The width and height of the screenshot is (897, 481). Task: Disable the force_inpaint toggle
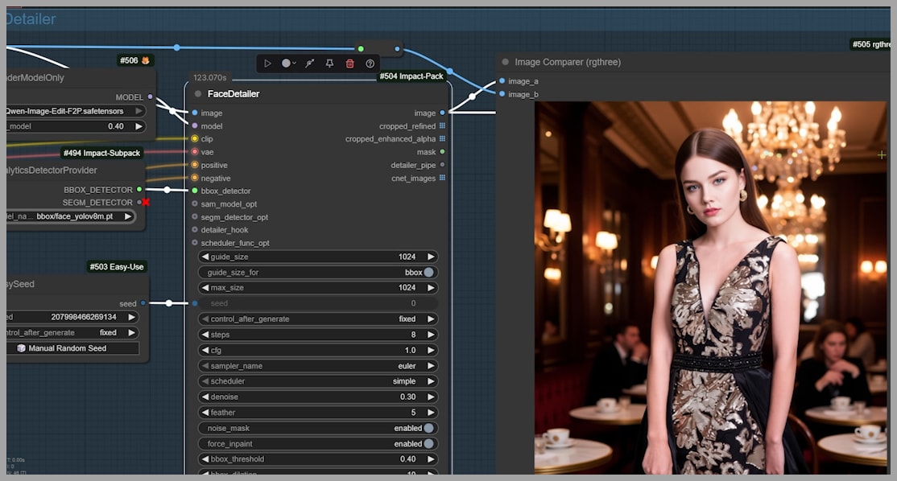point(428,444)
